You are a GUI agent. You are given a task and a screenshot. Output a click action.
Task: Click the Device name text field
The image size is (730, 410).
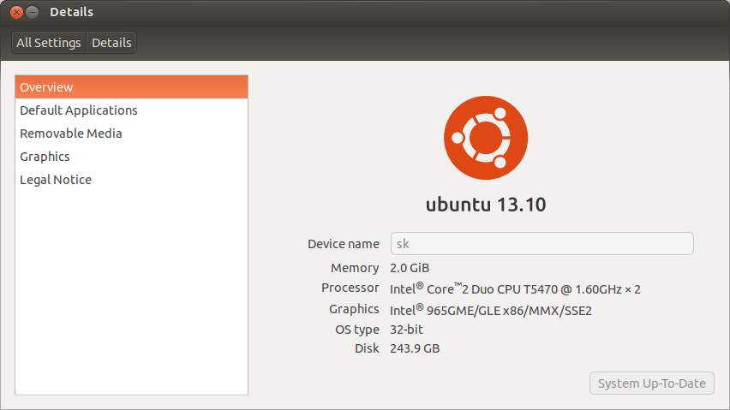pos(542,244)
